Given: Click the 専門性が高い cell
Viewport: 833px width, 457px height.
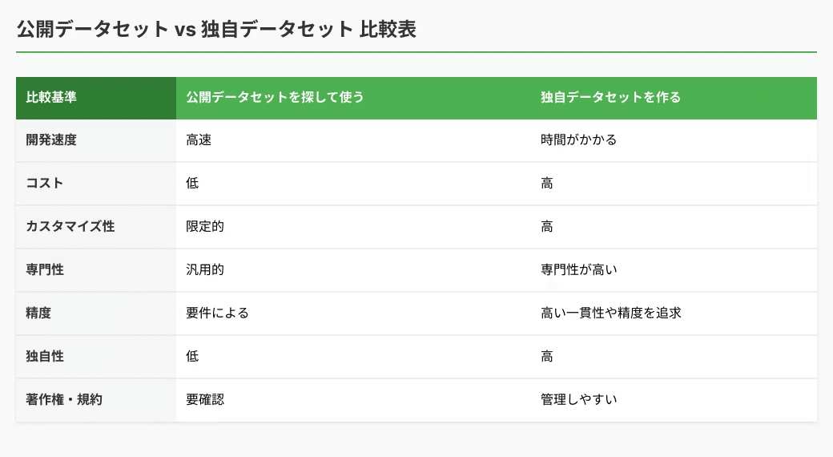Looking at the screenshot, I should (674, 270).
